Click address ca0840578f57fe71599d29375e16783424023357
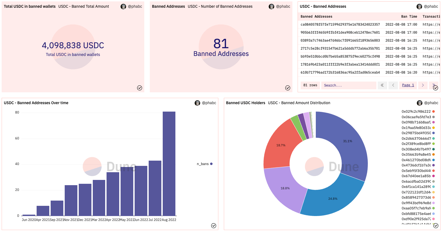The width and height of the screenshot is (443, 232). [340, 25]
